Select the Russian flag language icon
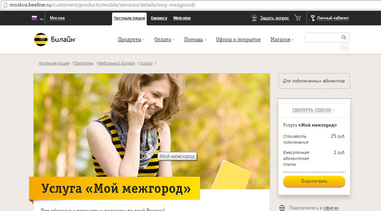Screen dimensions: 381x211 pos(35,18)
